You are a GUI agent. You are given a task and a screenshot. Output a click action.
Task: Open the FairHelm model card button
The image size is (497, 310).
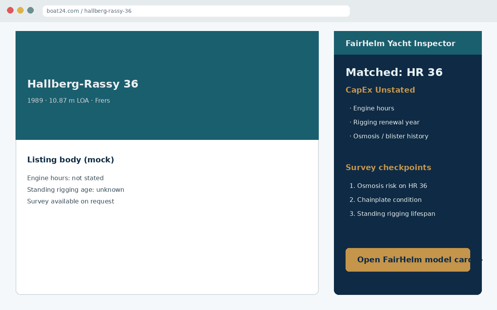point(408,260)
